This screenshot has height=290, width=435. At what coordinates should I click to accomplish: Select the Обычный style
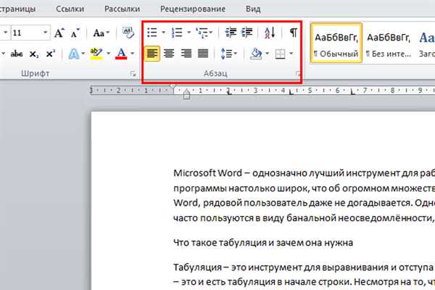[x=336, y=43]
